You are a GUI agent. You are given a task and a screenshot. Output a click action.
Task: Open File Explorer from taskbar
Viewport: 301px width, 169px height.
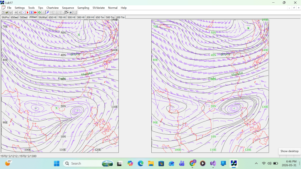tap(151, 163)
